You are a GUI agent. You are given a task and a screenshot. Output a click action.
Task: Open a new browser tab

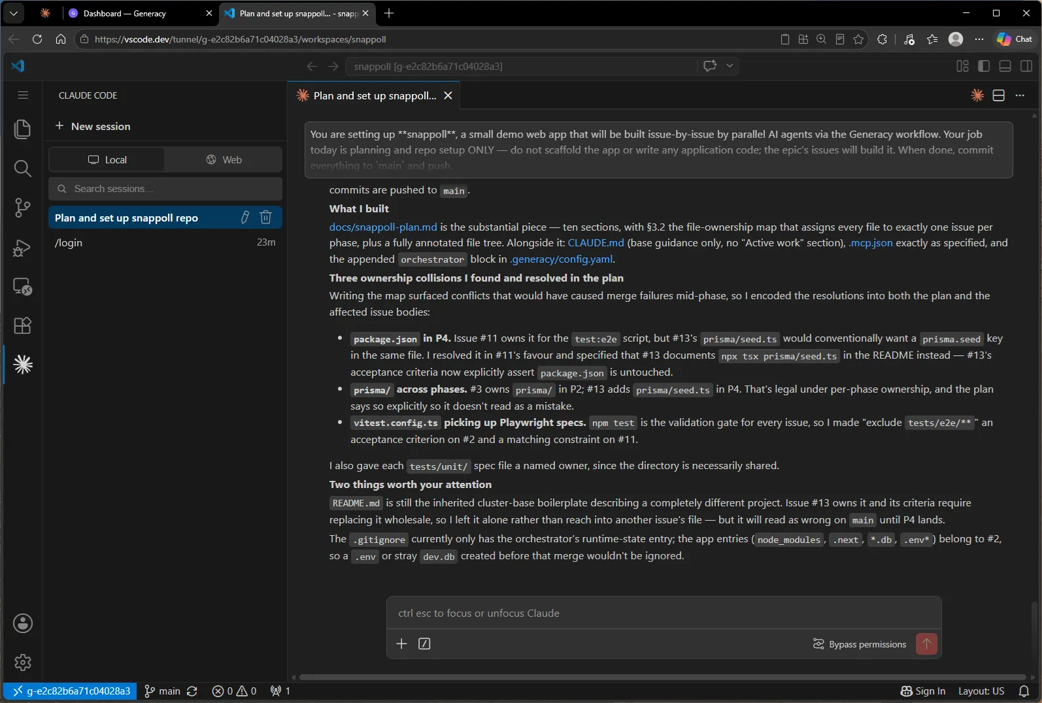[x=389, y=13]
